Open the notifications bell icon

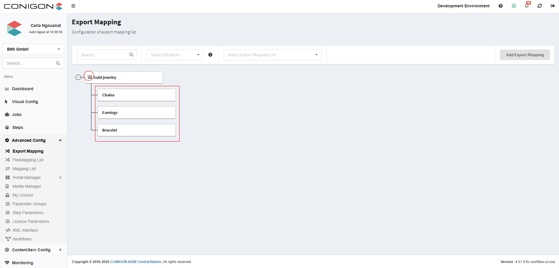coord(526,6)
